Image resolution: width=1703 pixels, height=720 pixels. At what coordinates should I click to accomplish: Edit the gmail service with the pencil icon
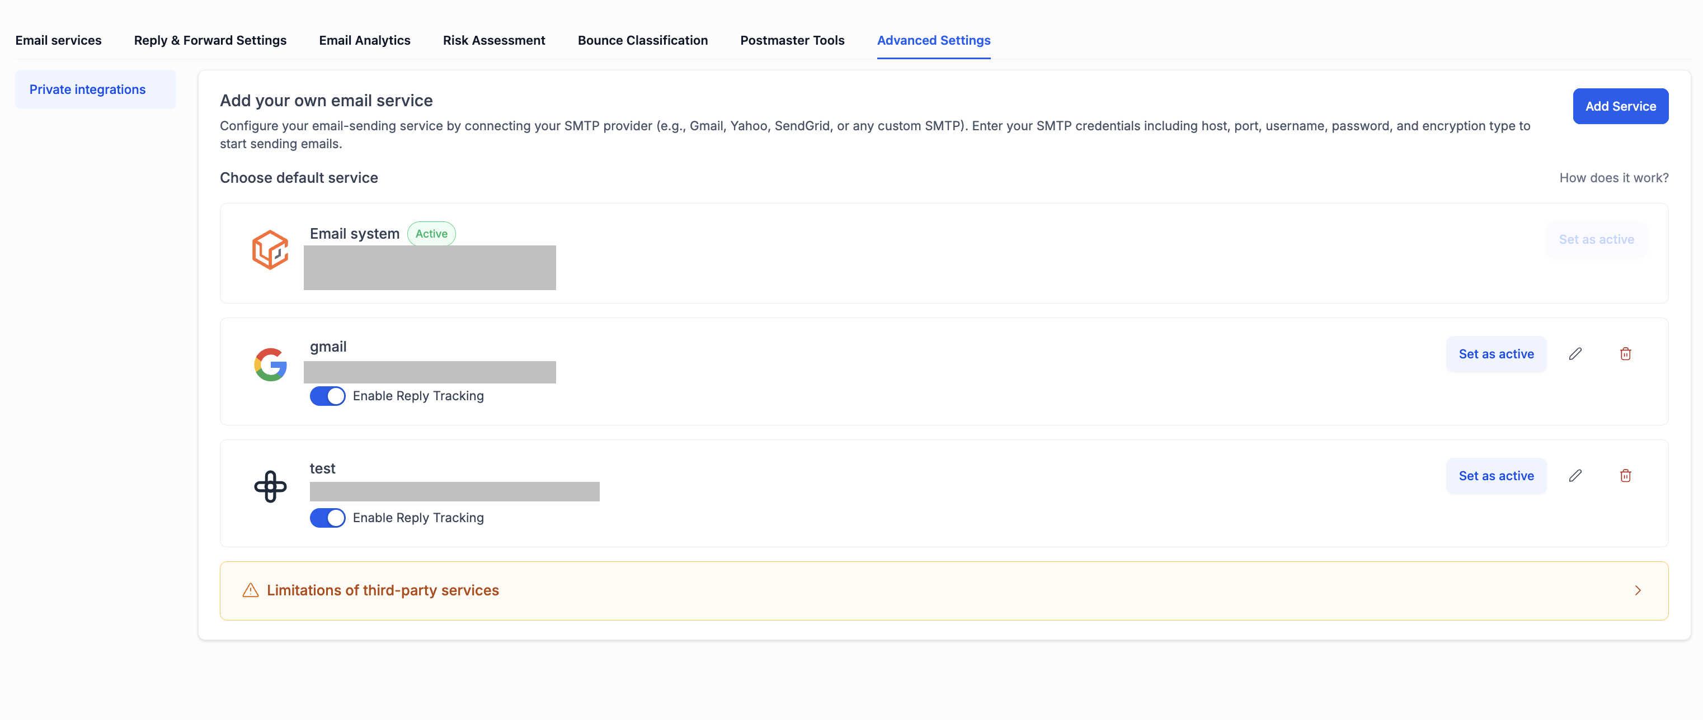coord(1576,353)
